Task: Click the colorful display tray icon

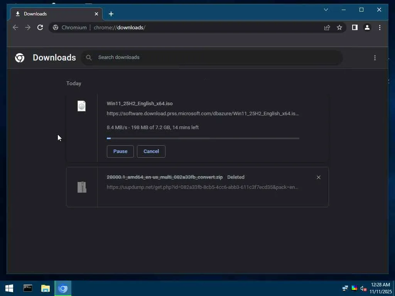Action: [x=354, y=288]
